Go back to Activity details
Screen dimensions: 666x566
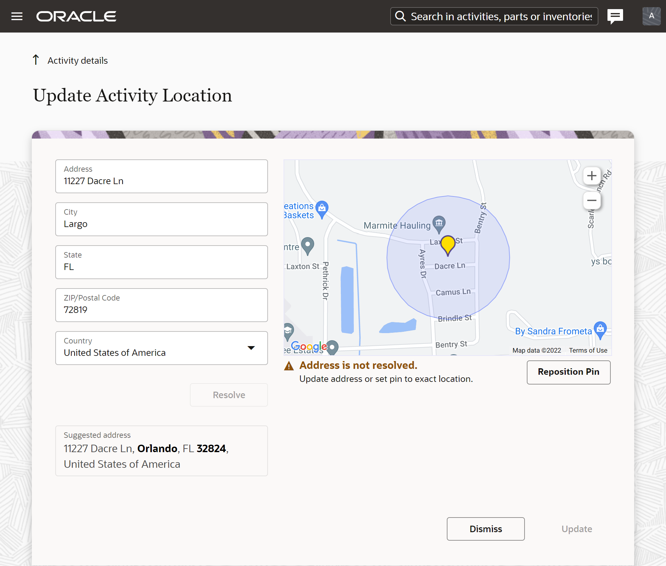77,61
